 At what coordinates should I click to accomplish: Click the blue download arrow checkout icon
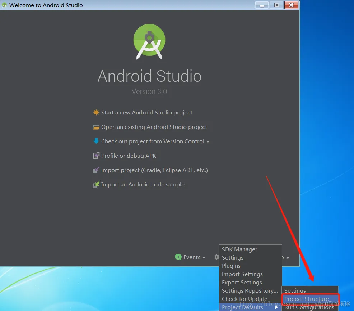[x=96, y=141]
